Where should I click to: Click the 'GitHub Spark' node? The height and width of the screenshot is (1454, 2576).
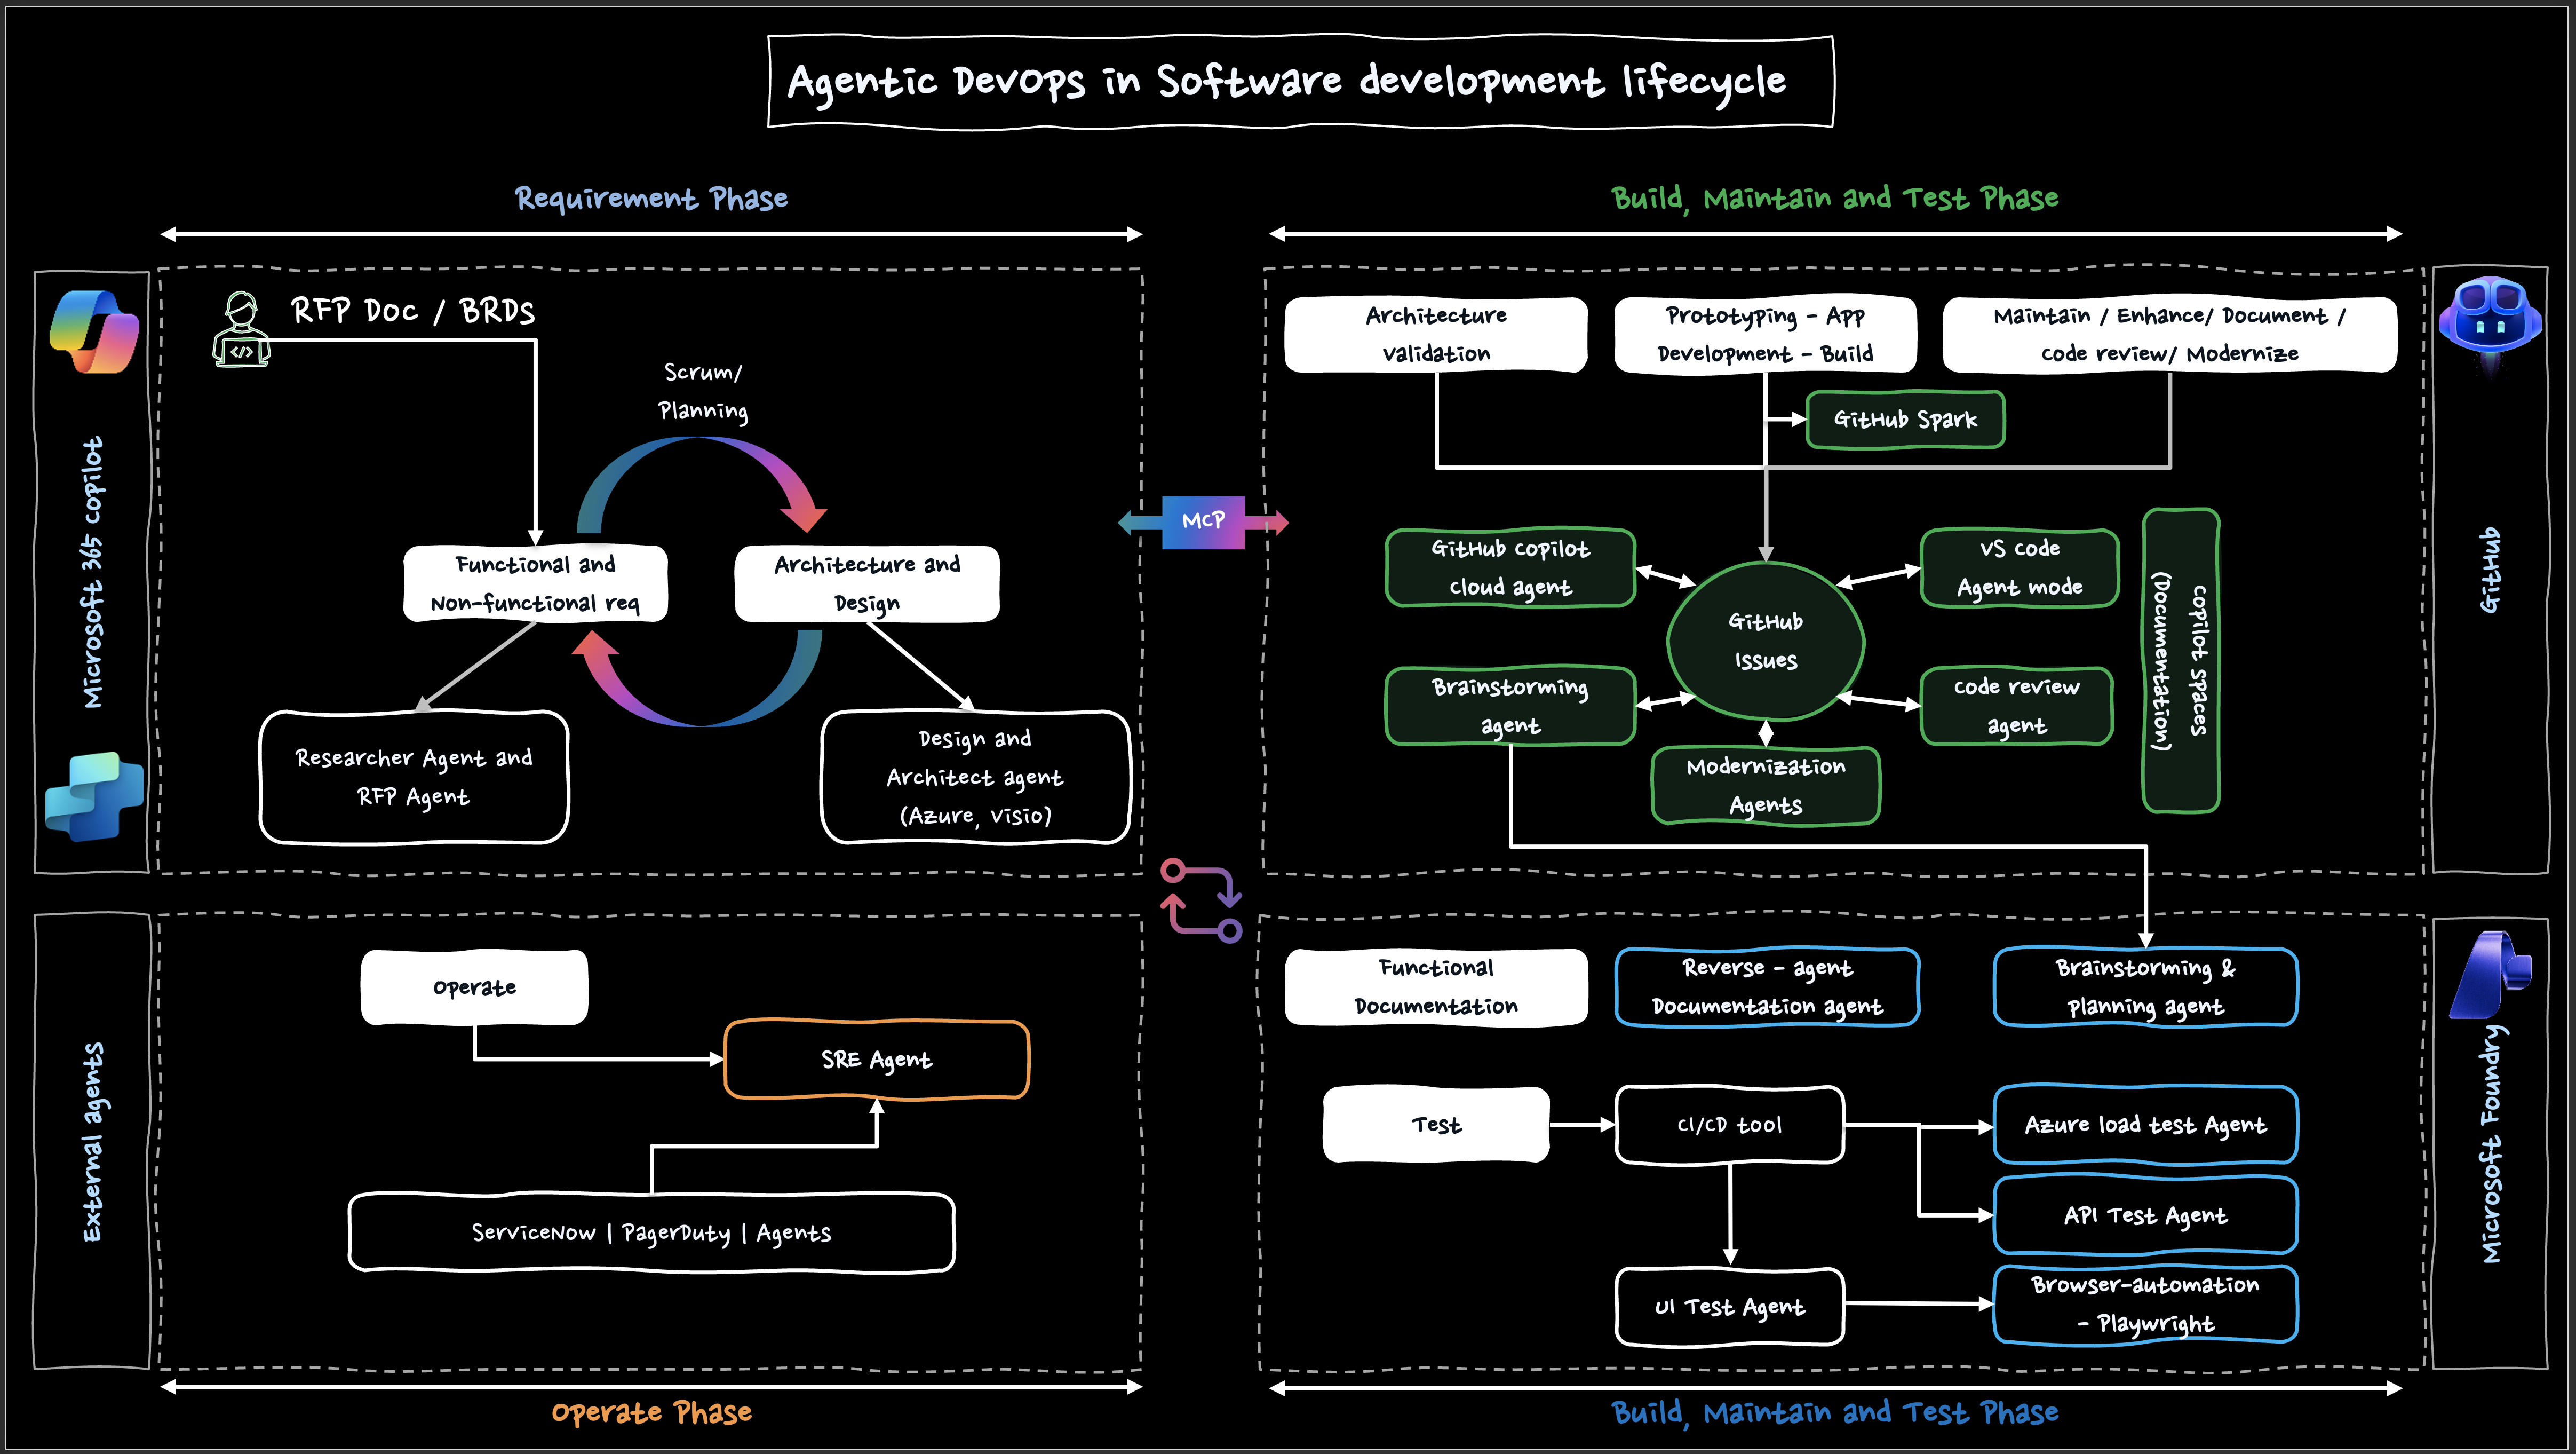tap(1905, 420)
